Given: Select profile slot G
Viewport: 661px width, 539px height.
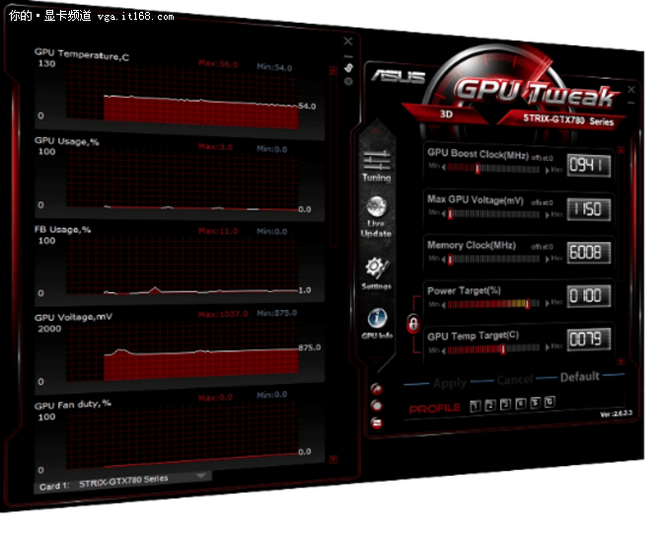Looking at the screenshot, I should point(550,402).
